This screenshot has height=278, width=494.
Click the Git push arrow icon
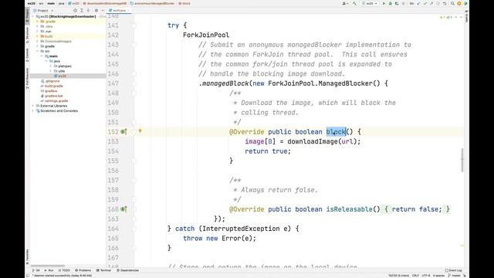point(431,3)
